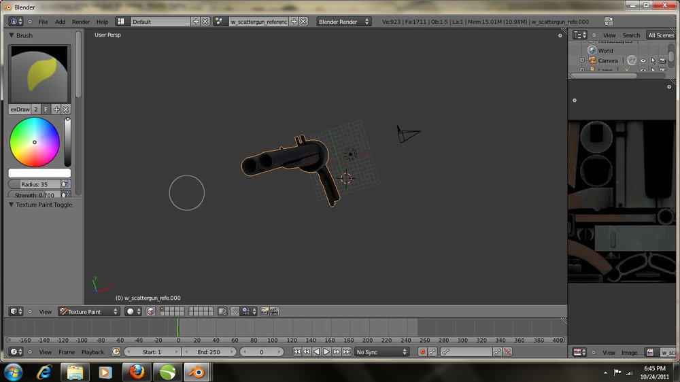Click the w_scattergun_referenc scene name field

point(259,22)
